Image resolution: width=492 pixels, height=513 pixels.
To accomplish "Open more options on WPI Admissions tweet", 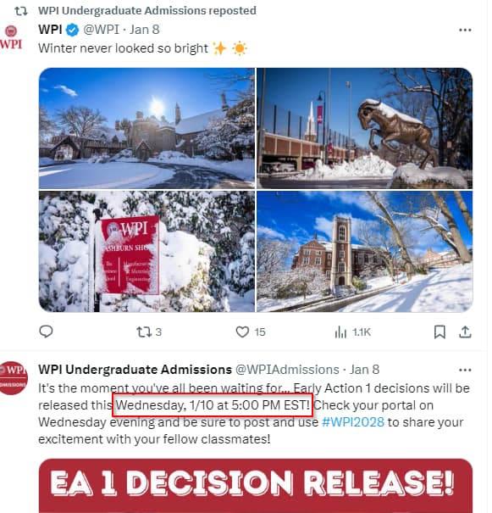I will [x=465, y=371].
